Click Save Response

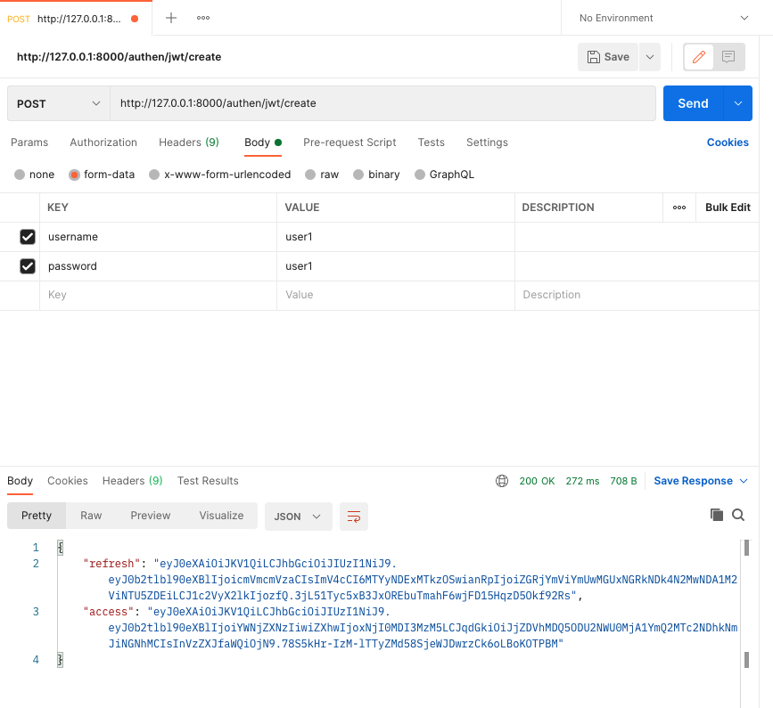(693, 481)
